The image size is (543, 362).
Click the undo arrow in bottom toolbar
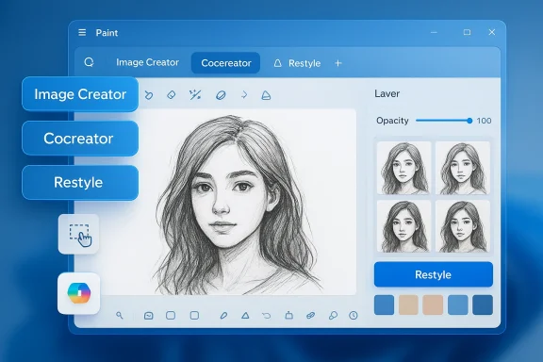(x=266, y=316)
